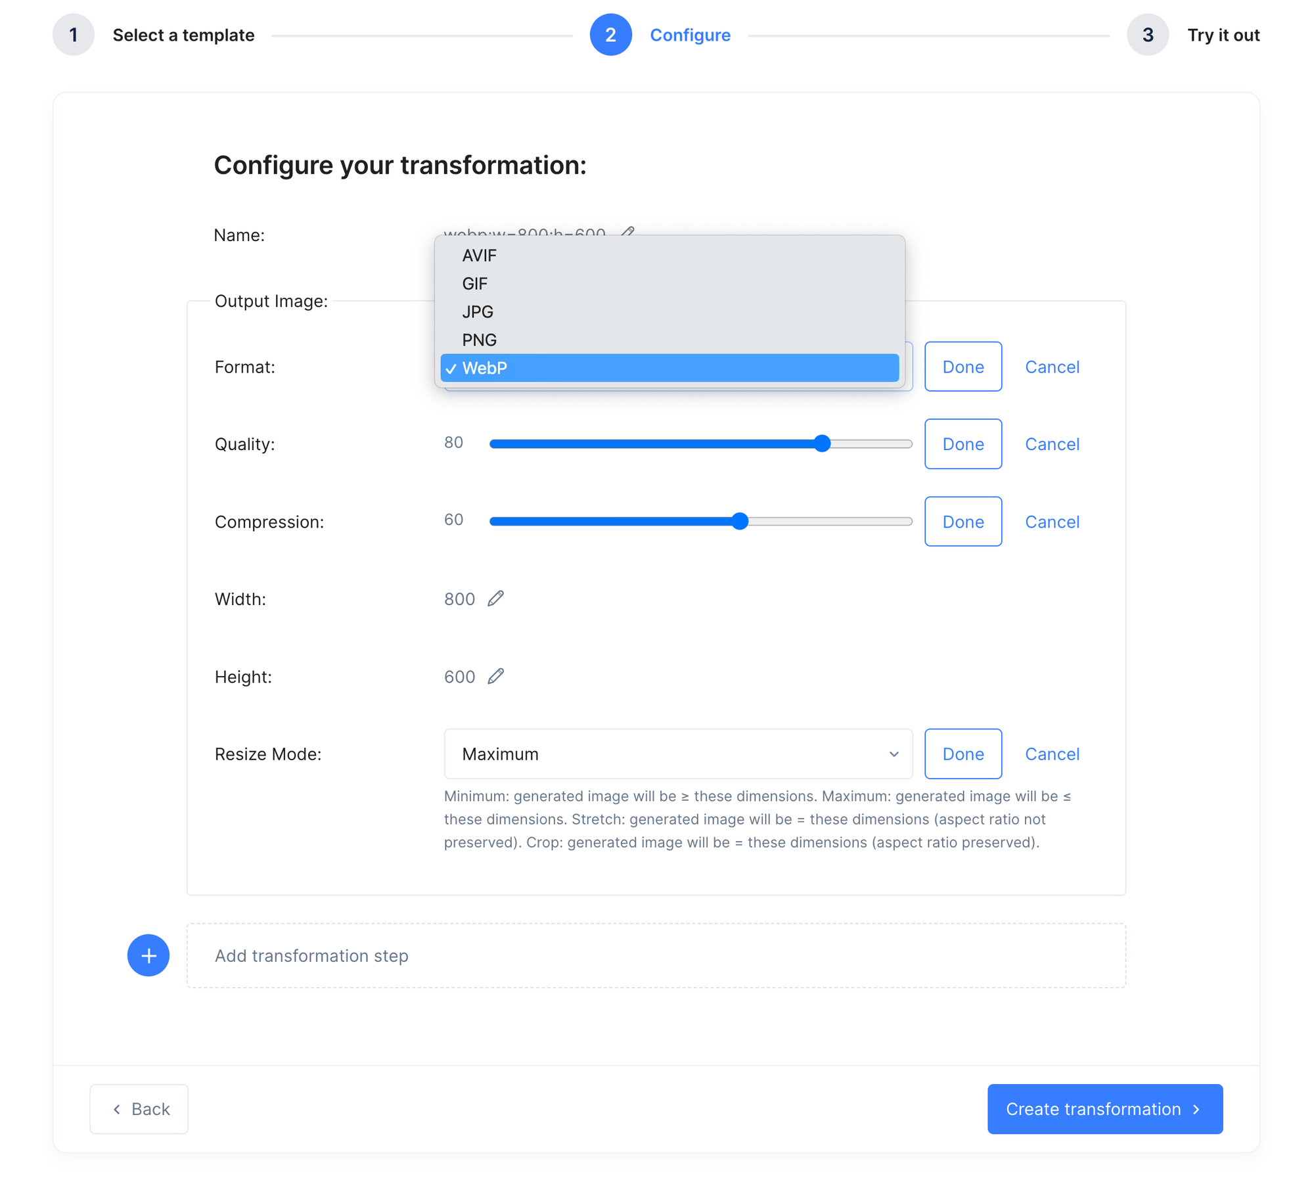
Task: Go to the Select a template step
Action: click(183, 34)
